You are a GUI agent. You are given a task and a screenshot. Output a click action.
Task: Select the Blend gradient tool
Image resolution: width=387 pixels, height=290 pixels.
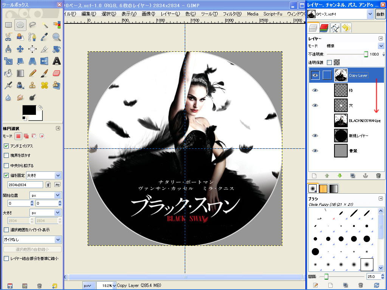pos(20,73)
